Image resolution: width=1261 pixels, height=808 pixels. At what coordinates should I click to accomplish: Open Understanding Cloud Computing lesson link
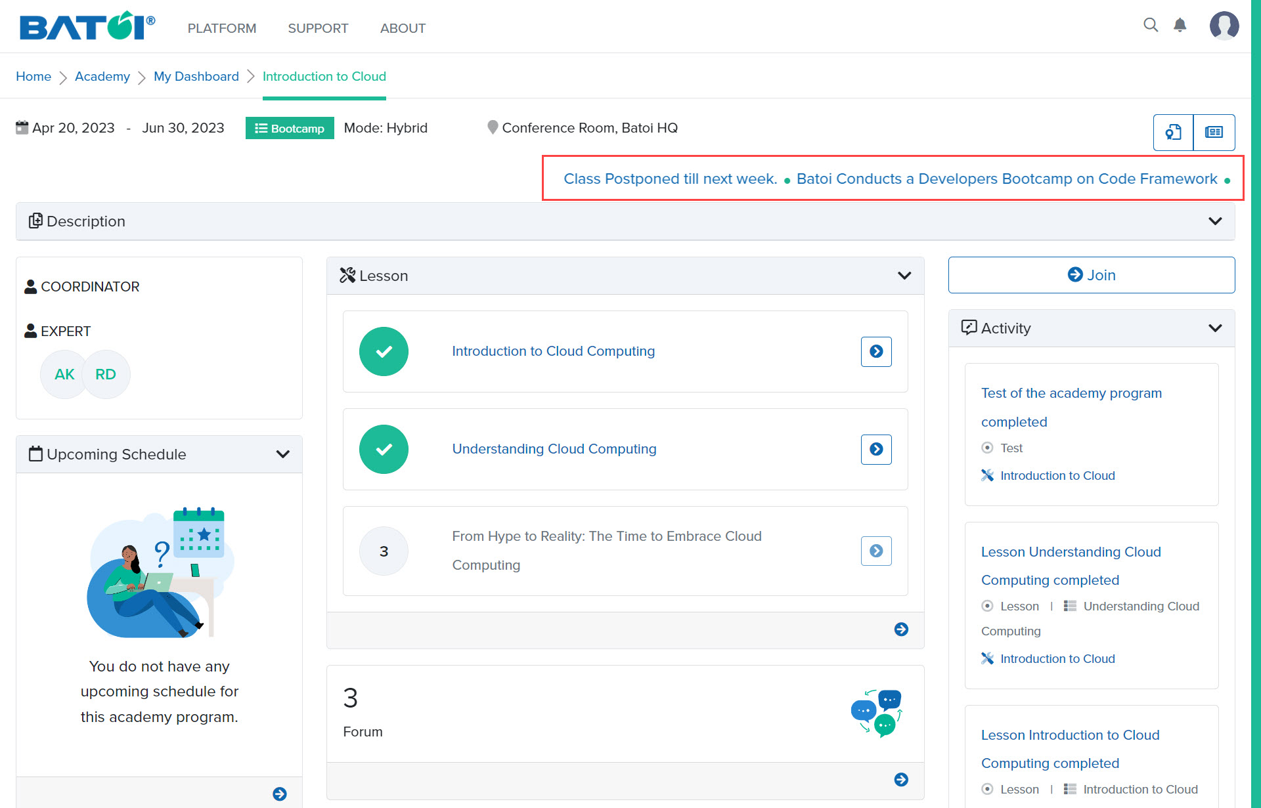click(x=554, y=449)
